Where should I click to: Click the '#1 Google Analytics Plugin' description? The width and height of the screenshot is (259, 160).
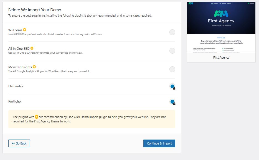pyautogui.click(x=49, y=71)
